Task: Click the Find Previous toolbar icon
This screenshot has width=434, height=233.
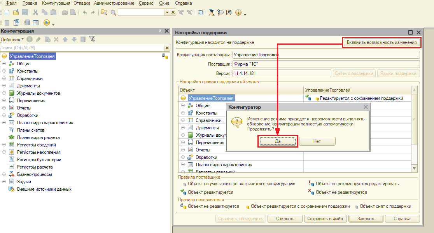Action: point(190,12)
